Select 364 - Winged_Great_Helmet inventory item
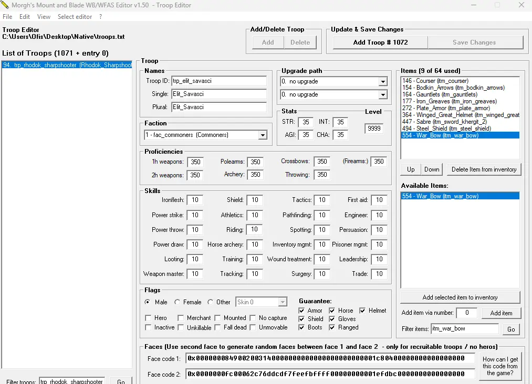The image size is (532, 384). 460,115
